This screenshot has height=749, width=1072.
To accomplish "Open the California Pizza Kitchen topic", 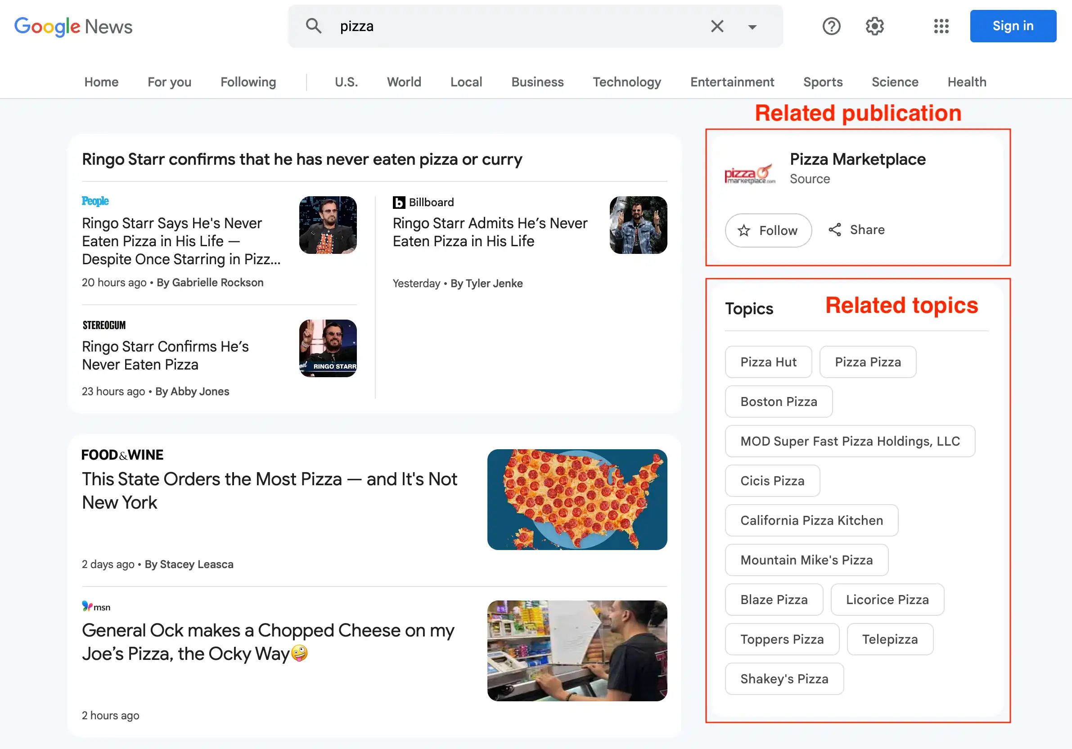I will point(811,521).
